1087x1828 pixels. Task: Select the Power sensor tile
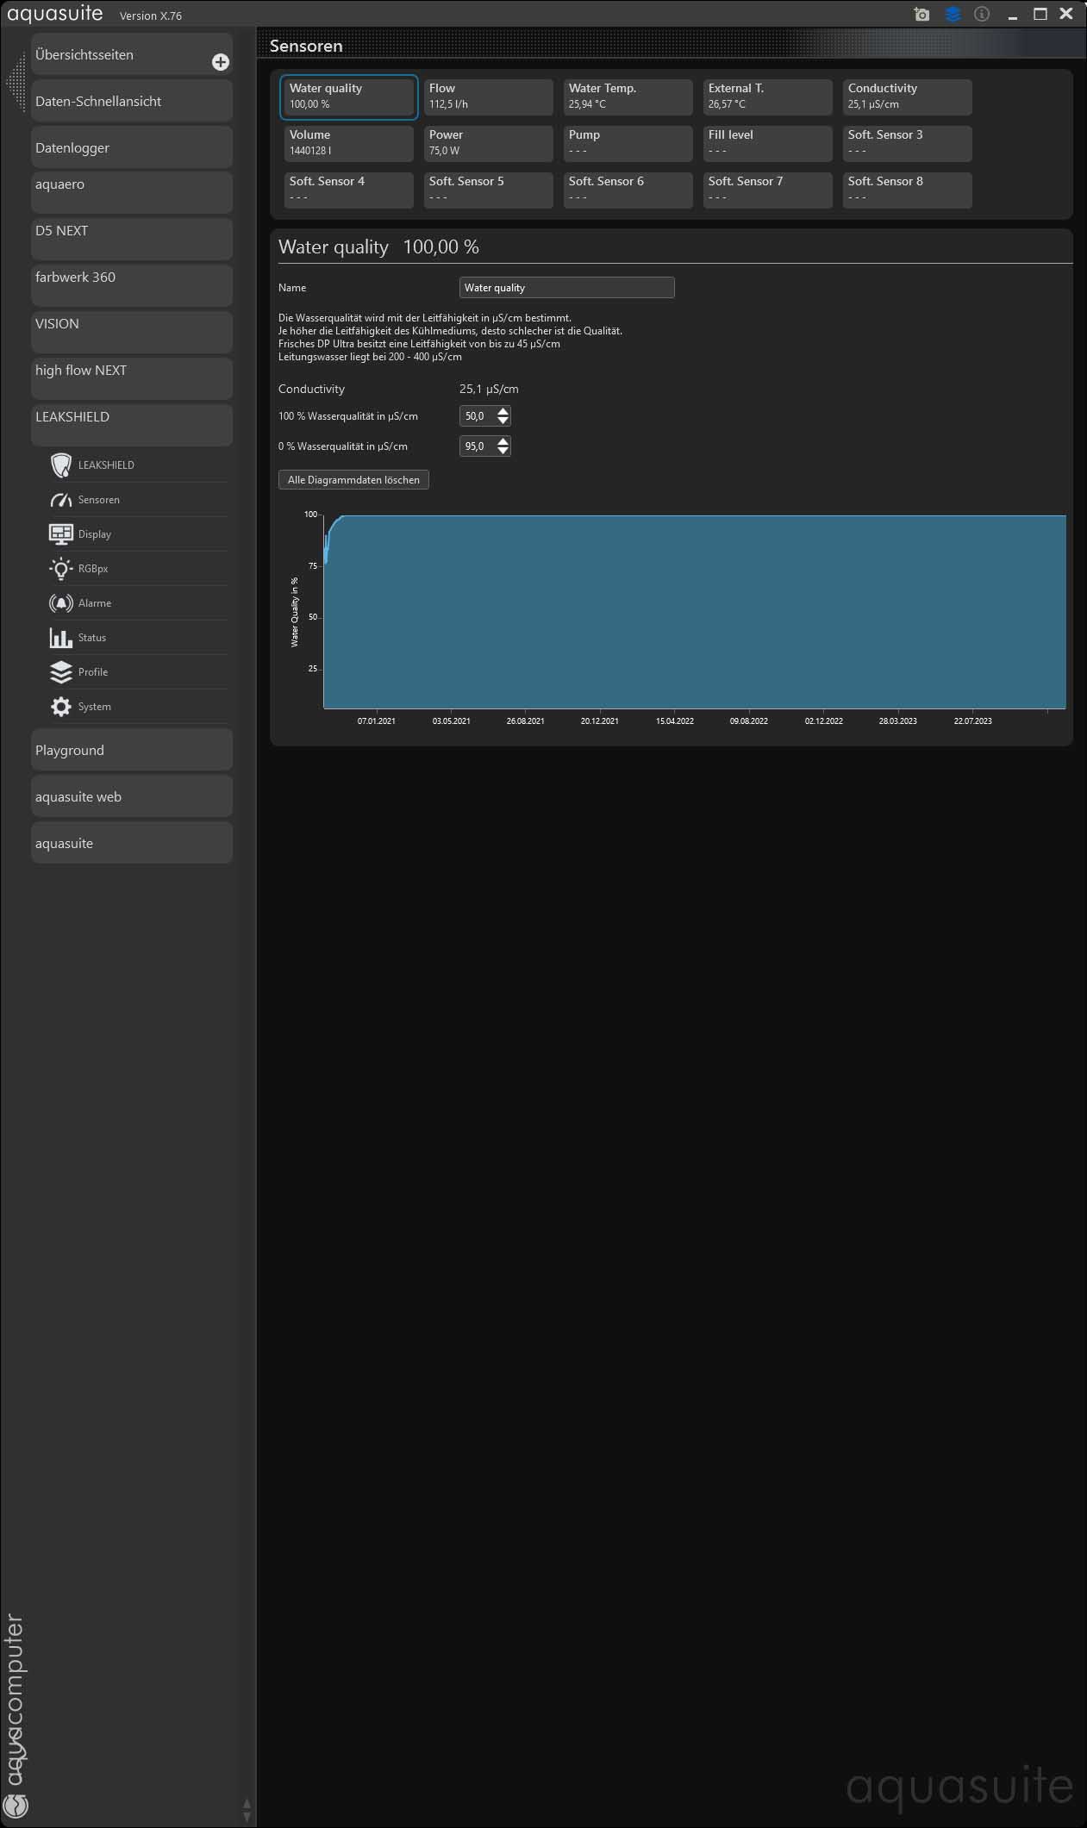(x=489, y=143)
